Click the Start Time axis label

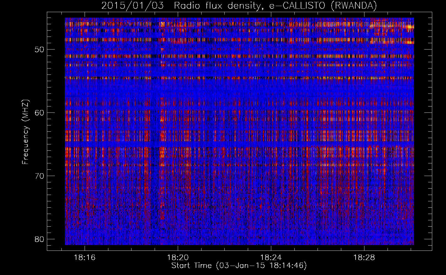coord(239,266)
